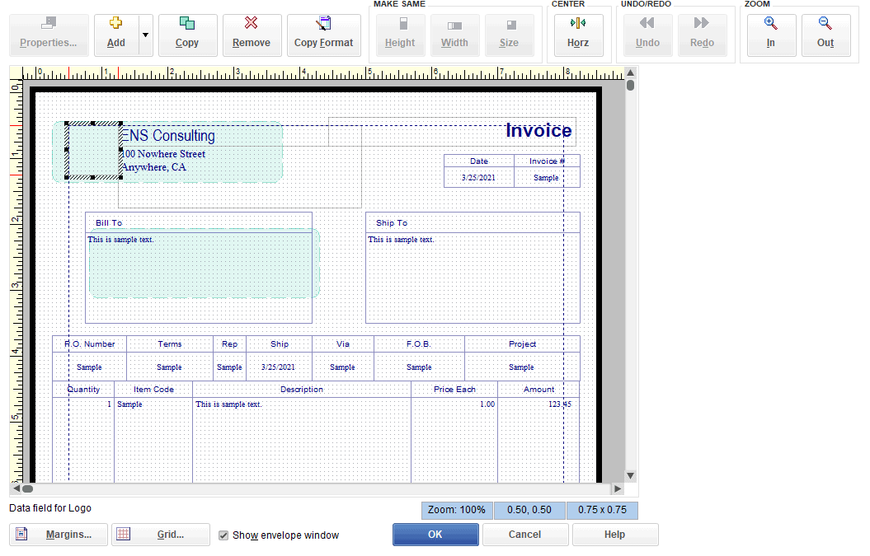Select the ENS Consulting company name
This screenshot has width=870, height=556.
click(x=168, y=135)
